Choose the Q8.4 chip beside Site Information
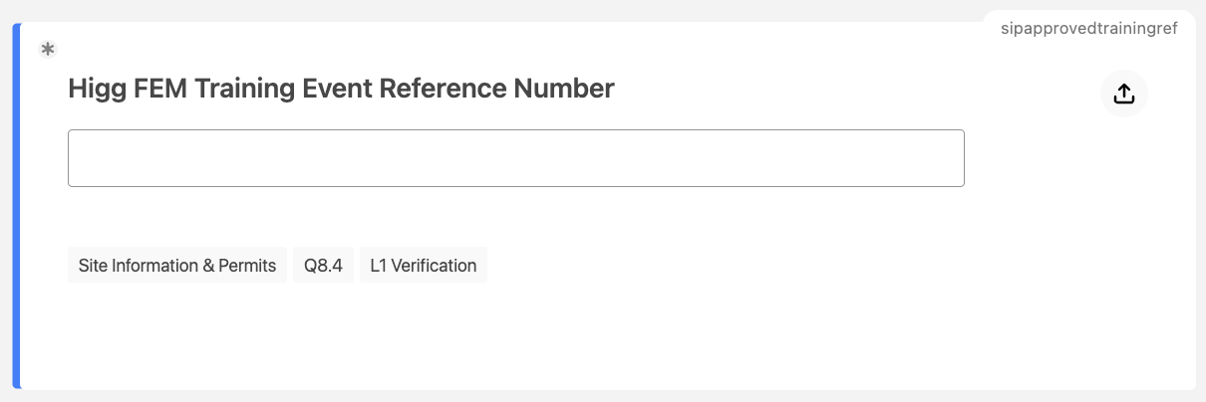Viewport: 1206px width, 402px height. [323, 266]
